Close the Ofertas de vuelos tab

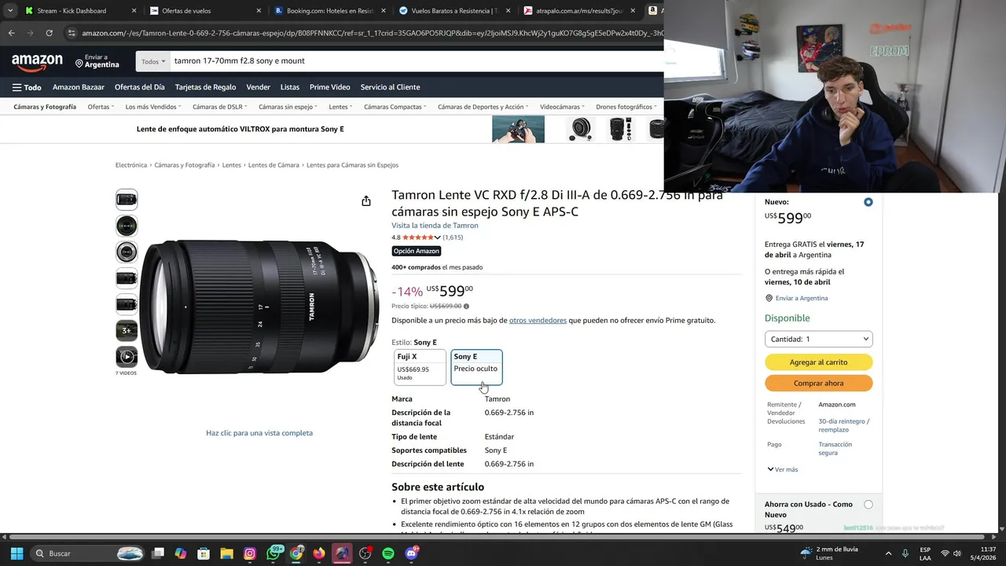coord(259,11)
